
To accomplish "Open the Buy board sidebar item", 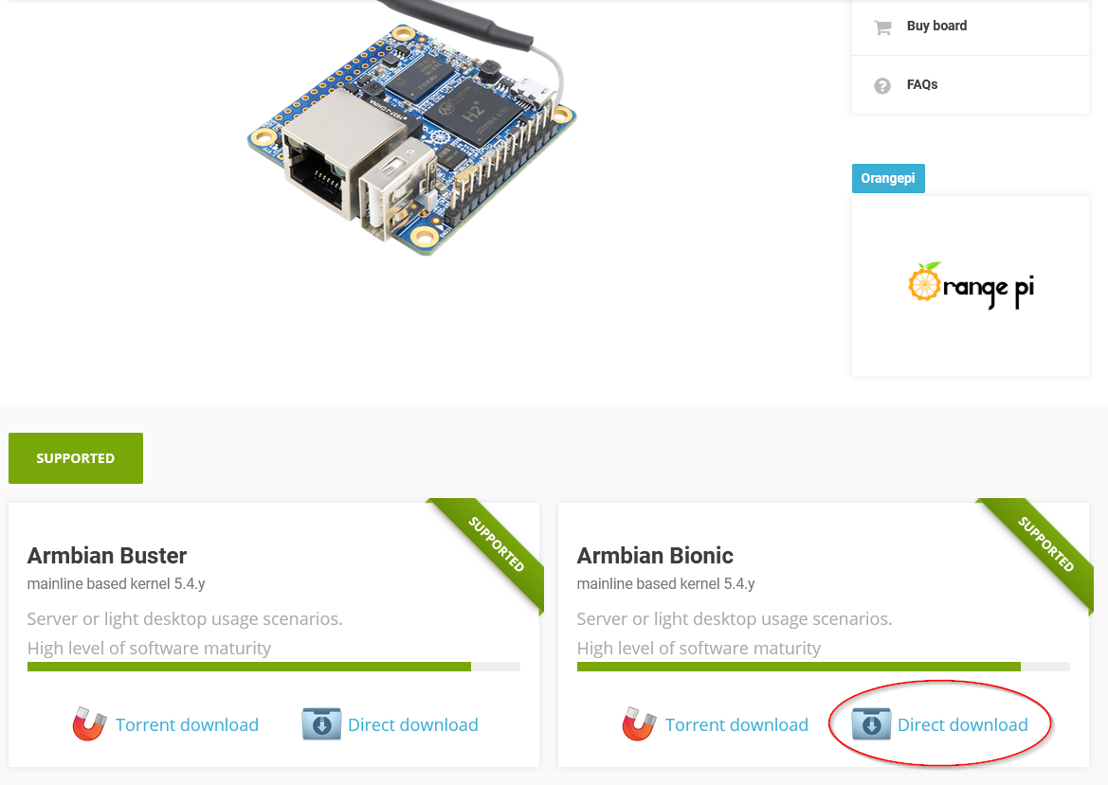I will [936, 27].
